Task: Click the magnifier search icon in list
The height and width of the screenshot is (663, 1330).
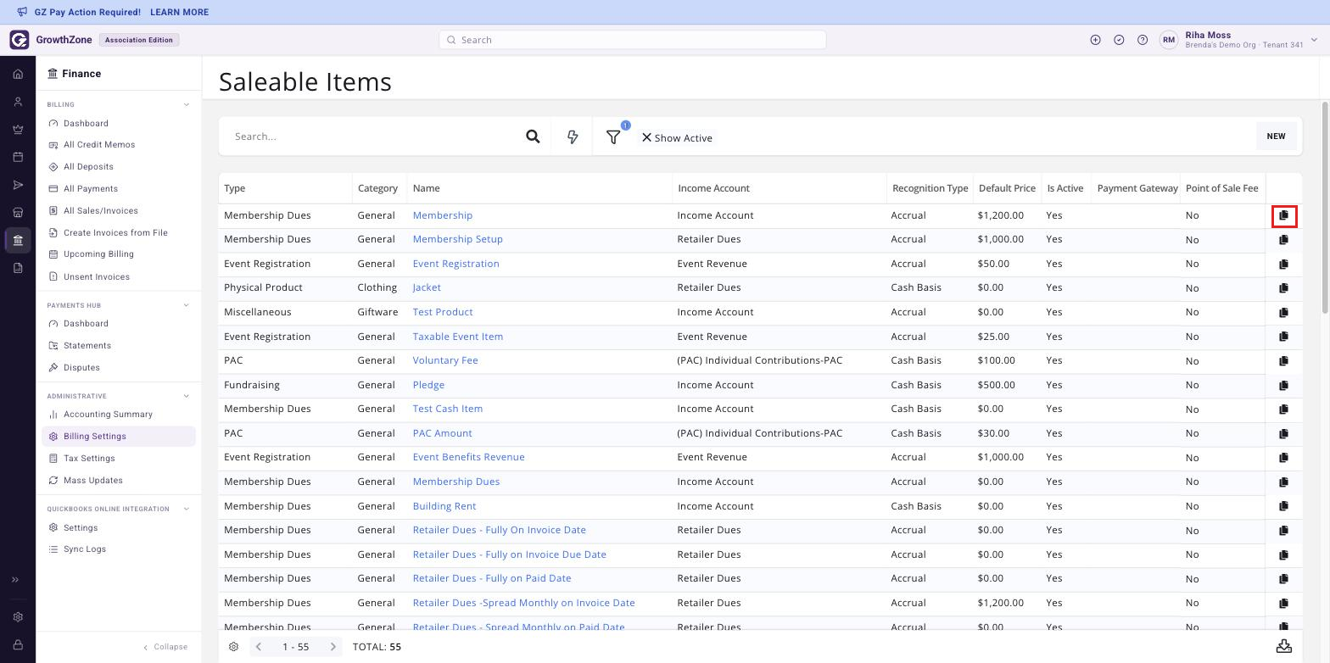Action: (x=533, y=136)
